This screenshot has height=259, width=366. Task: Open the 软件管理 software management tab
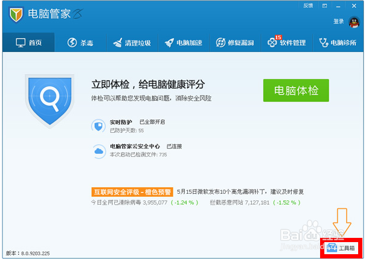287,43
